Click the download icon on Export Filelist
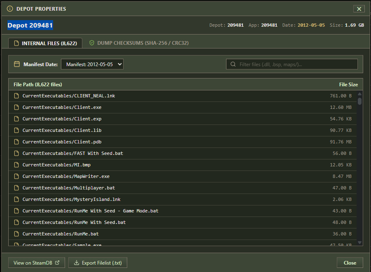The height and width of the screenshot is (272, 371). (x=77, y=263)
